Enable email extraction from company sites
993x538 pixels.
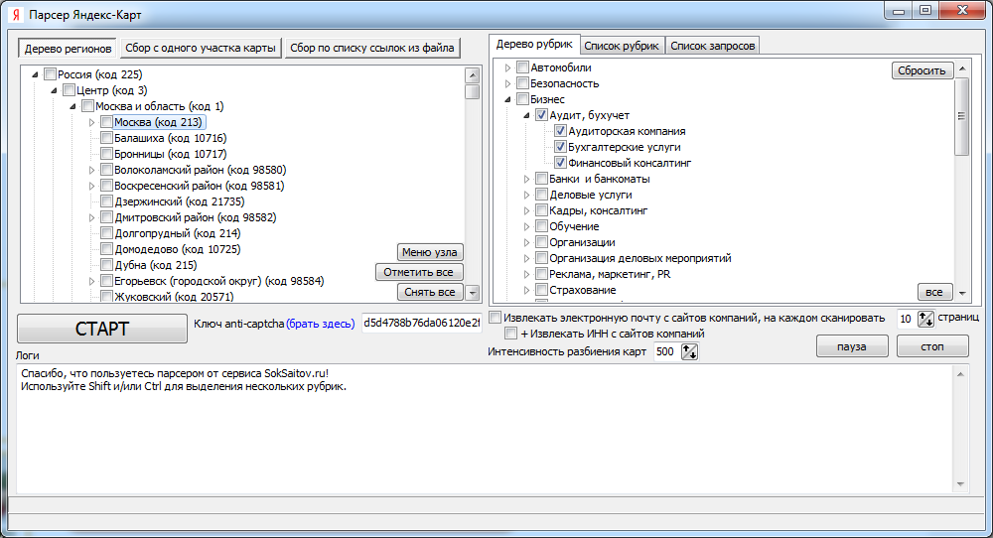(496, 318)
